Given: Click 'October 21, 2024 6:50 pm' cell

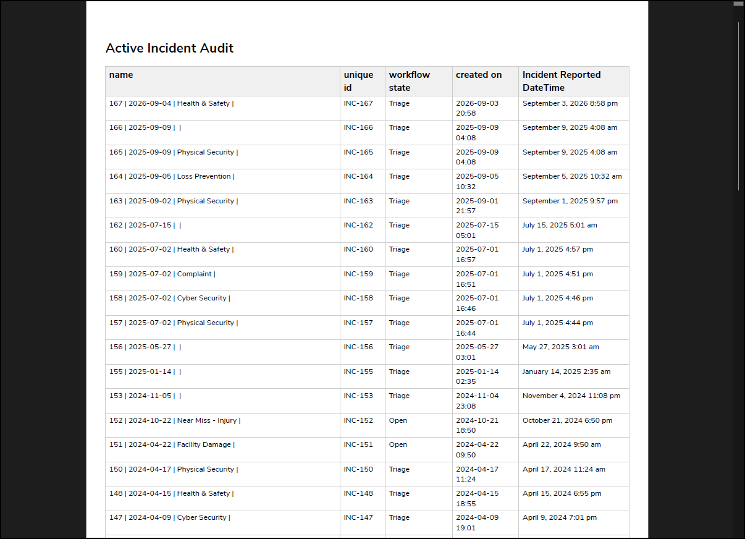Looking at the screenshot, I should [x=574, y=425].
